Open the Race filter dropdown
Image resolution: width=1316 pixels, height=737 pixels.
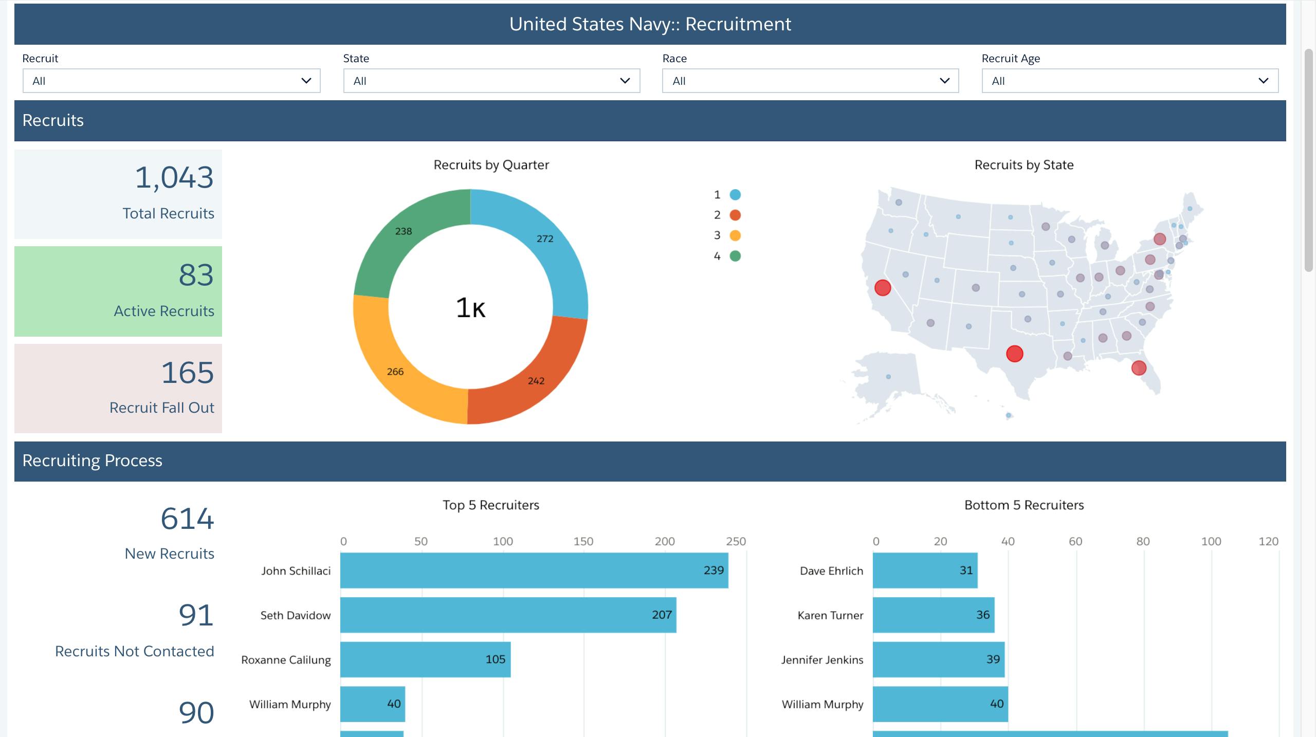(x=810, y=81)
